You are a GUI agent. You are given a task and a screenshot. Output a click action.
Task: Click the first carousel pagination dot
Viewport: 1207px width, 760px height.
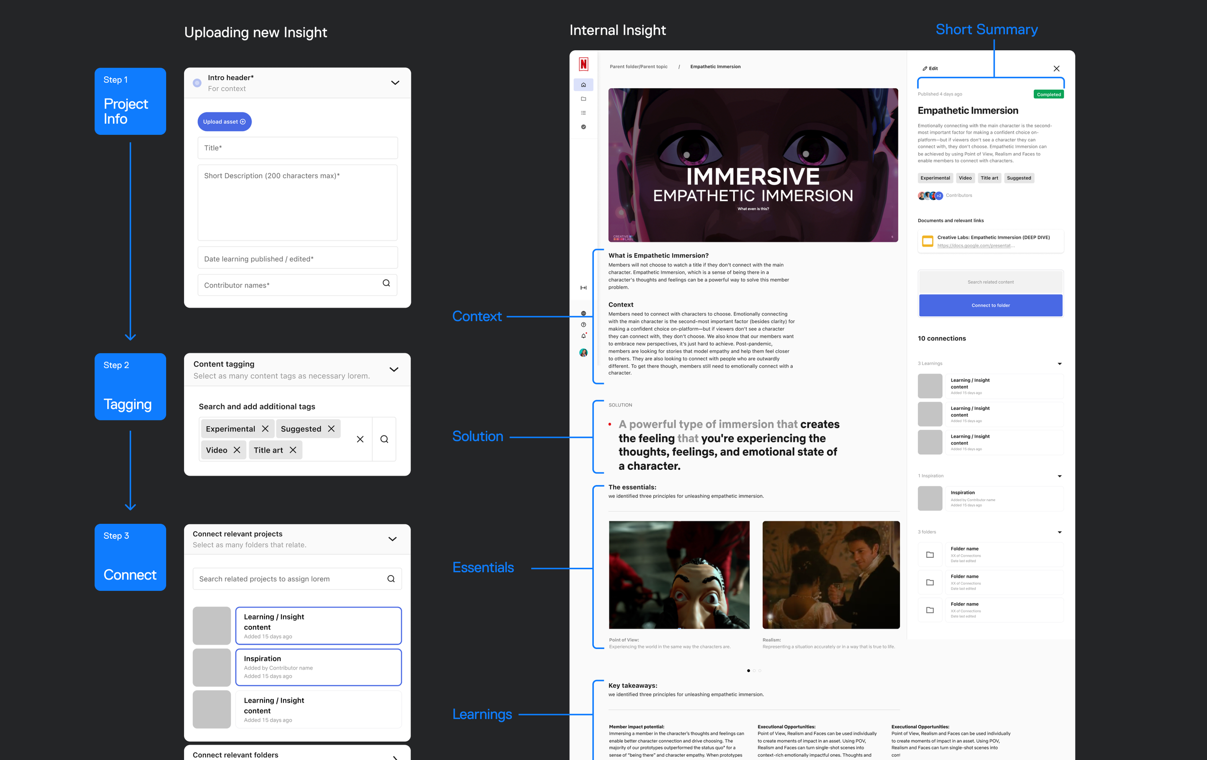(748, 671)
